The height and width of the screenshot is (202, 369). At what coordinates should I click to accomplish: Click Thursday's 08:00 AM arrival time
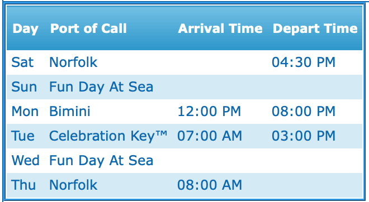pos(210,185)
